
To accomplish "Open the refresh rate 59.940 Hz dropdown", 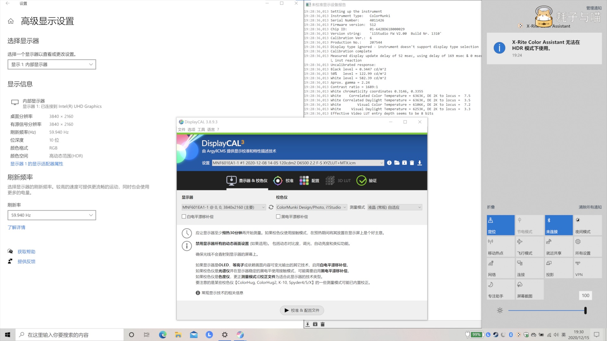I will [52, 215].
